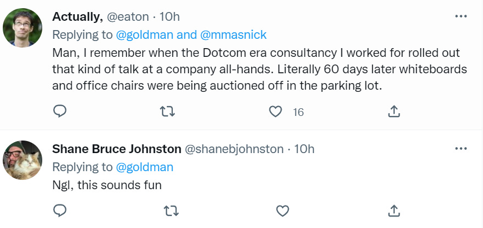Open the @mmasnick mention link

click(233, 35)
